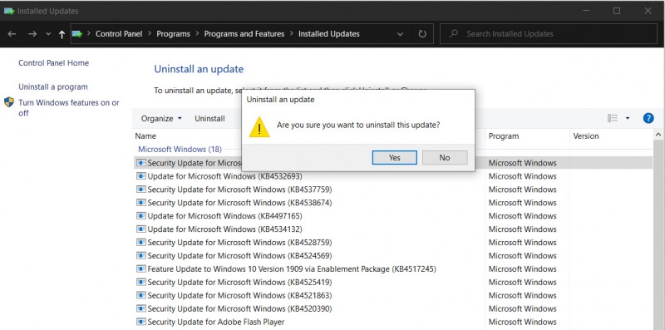The height and width of the screenshot is (330, 665).
Task: Open the recent locations dropdown arrow
Action: pyautogui.click(x=48, y=34)
